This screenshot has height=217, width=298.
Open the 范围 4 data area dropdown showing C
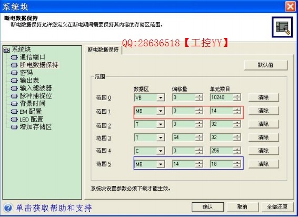[161, 151]
